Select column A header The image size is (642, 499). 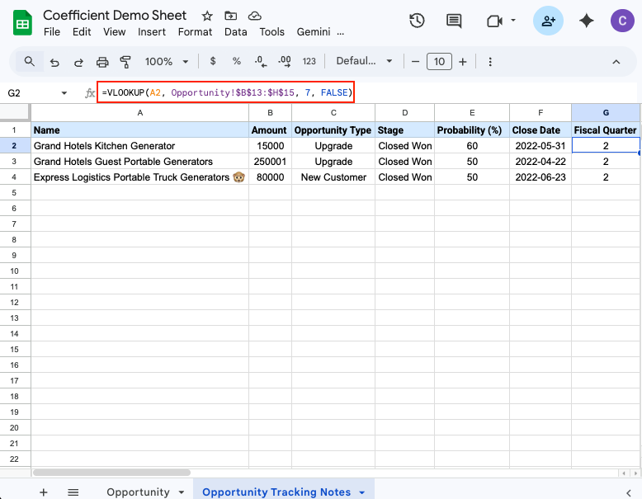point(140,112)
